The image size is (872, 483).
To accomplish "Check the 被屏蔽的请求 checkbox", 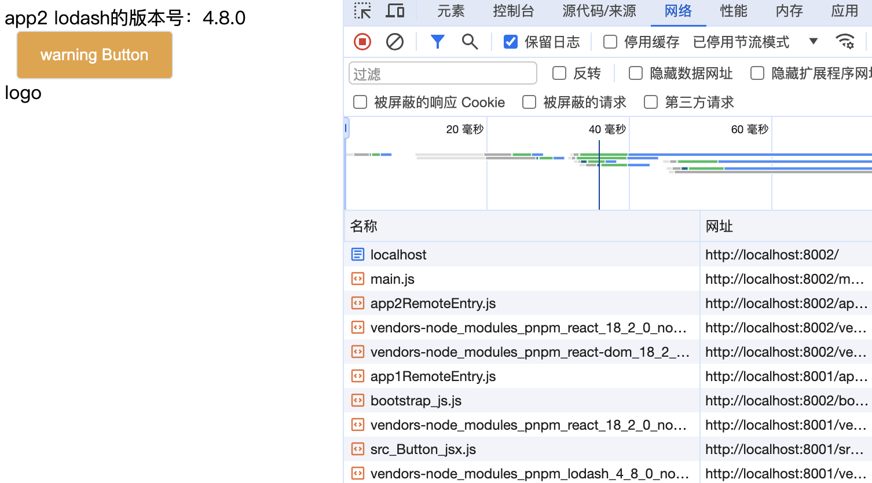I will (x=529, y=102).
